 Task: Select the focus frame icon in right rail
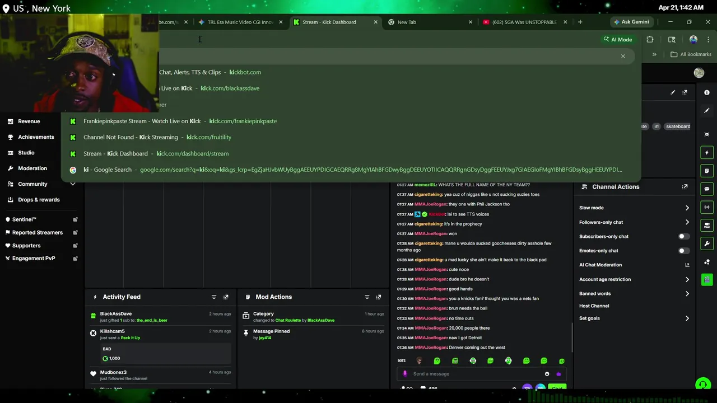pos(707,134)
